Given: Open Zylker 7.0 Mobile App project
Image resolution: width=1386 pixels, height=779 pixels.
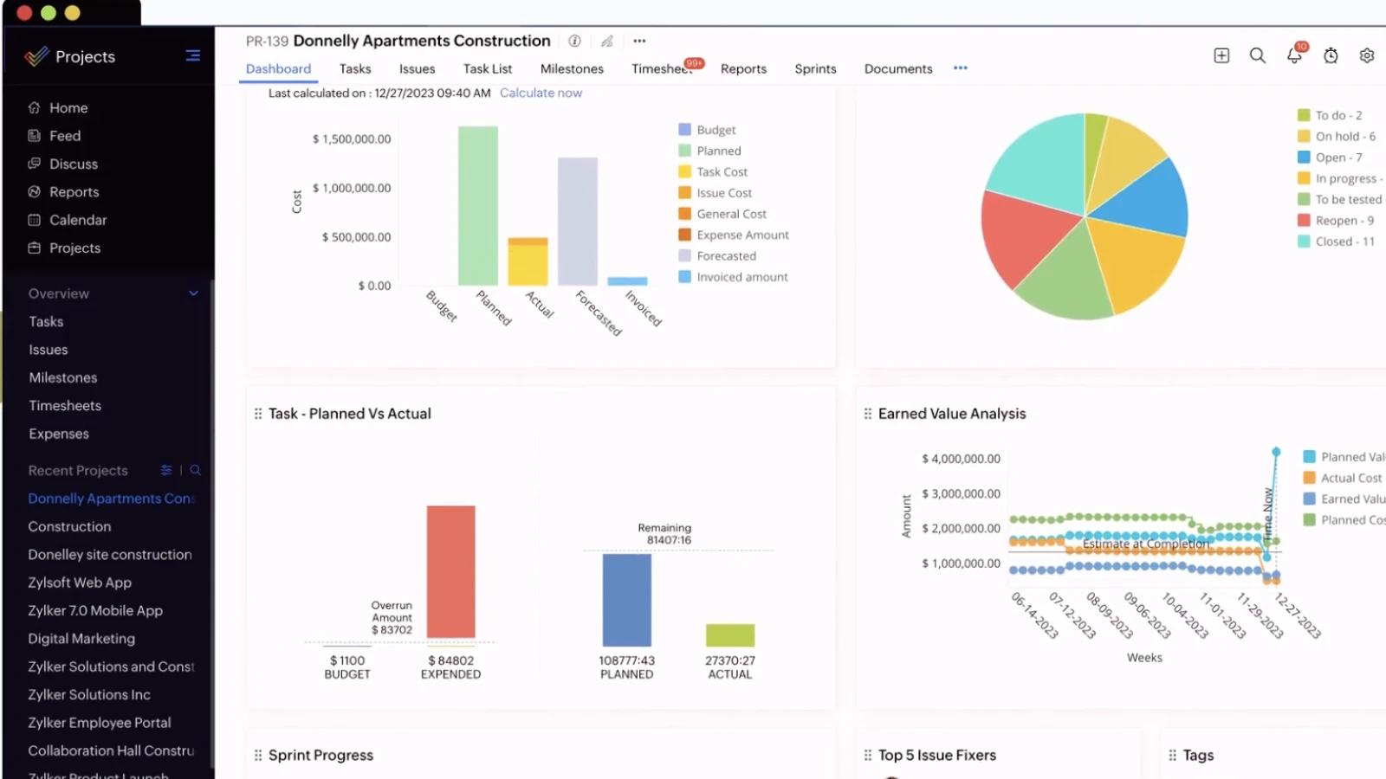Looking at the screenshot, I should [95, 610].
